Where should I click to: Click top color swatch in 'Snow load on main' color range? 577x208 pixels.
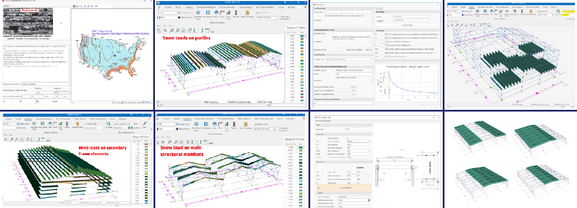301,148
